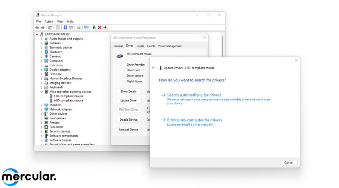Viewport: 339px width, 188px height.
Task: Click the Forward arrow in Device Manager toolbar
Action: pyautogui.click(x=43, y=27)
